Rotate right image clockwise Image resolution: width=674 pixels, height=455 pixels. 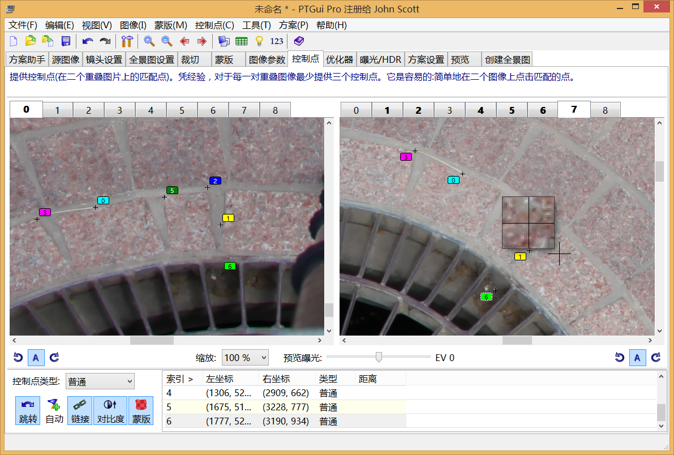(655, 358)
